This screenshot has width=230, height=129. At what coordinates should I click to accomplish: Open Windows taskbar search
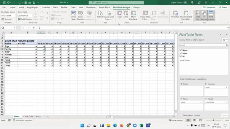[89, 125]
